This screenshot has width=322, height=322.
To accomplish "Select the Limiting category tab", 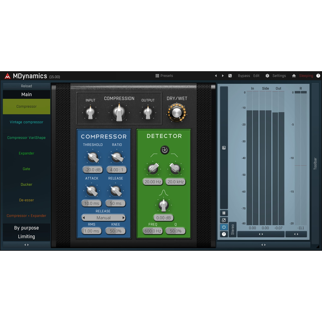I will click(26, 236).
